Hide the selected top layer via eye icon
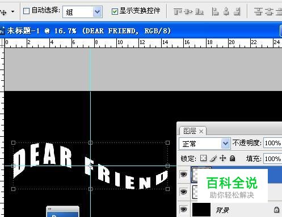The image size is (282, 217). [x=183, y=175]
